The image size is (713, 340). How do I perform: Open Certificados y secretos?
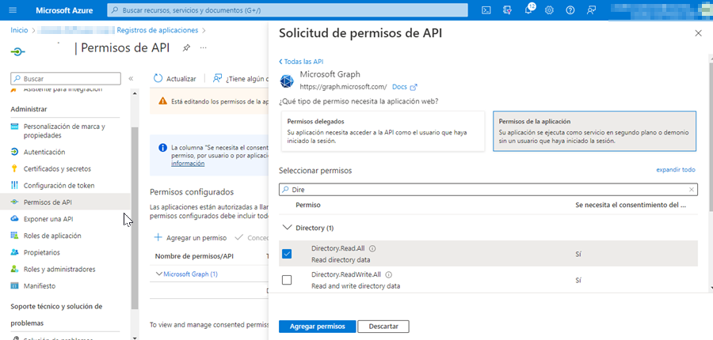(x=57, y=169)
